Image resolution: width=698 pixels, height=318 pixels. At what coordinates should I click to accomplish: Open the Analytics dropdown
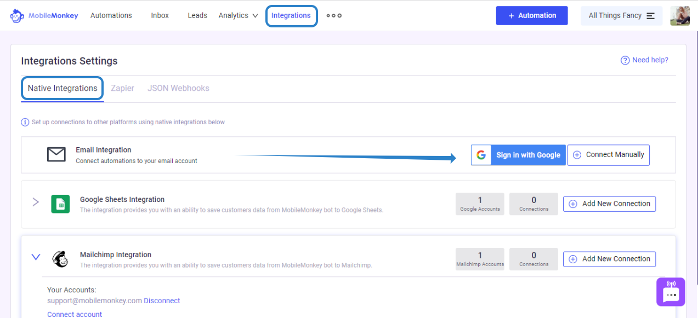238,15
